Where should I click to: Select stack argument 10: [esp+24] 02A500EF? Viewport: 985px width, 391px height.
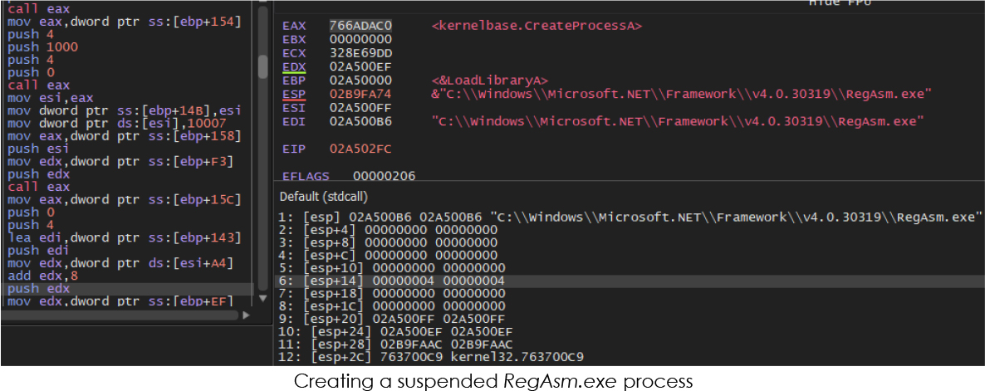pos(395,332)
